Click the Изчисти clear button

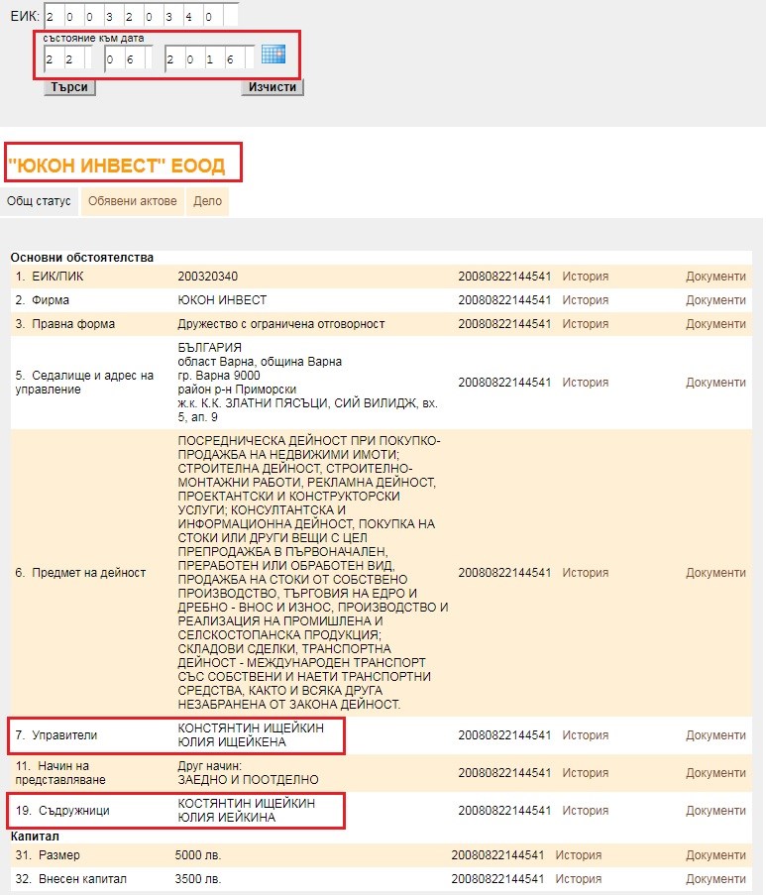coord(273,87)
